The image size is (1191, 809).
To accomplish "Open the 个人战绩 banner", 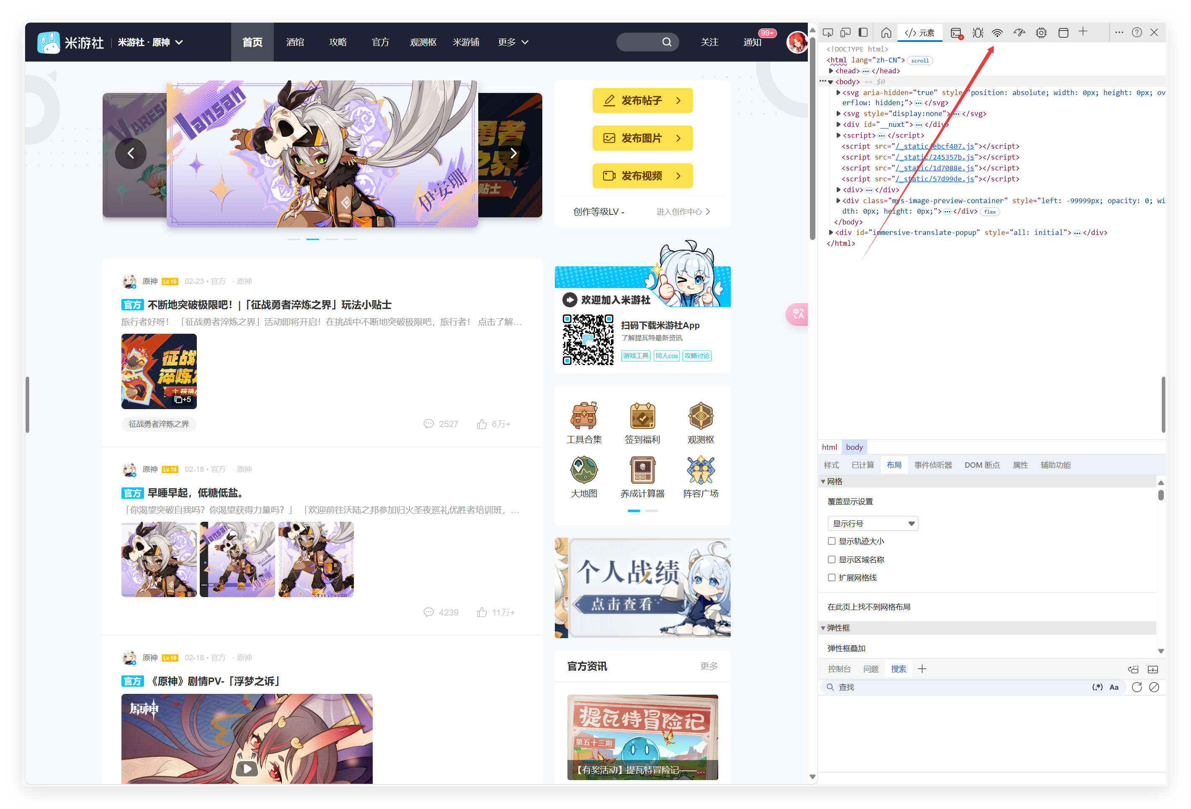I will [x=642, y=587].
